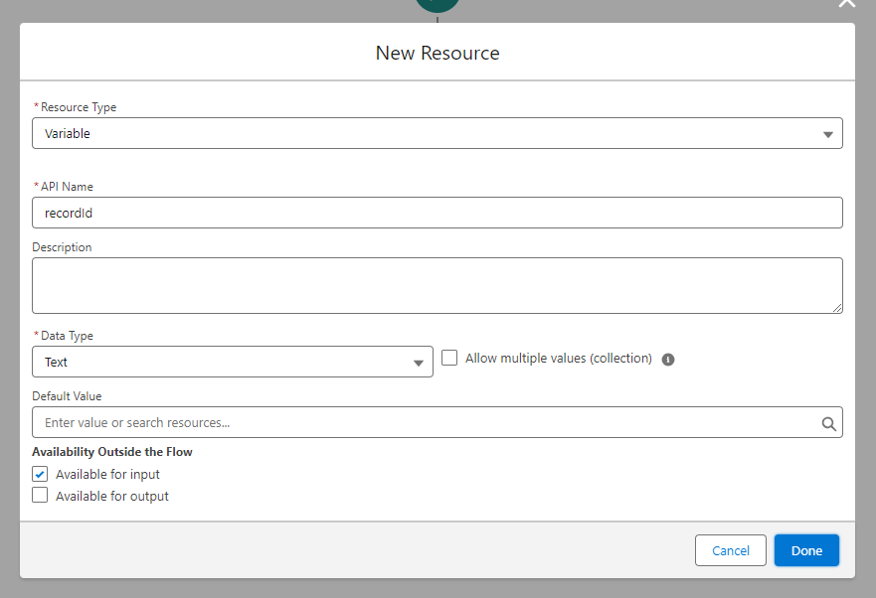Image resolution: width=876 pixels, height=598 pixels.
Task: Check the Available for output checkbox
Action: coord(40,495)
